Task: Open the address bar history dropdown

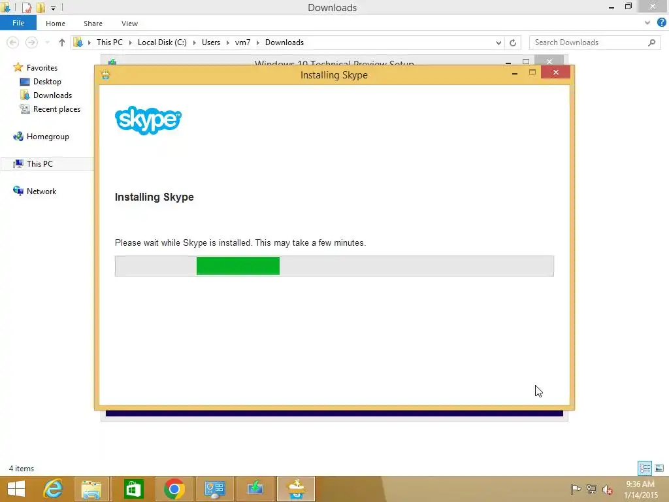Action: 498,42
